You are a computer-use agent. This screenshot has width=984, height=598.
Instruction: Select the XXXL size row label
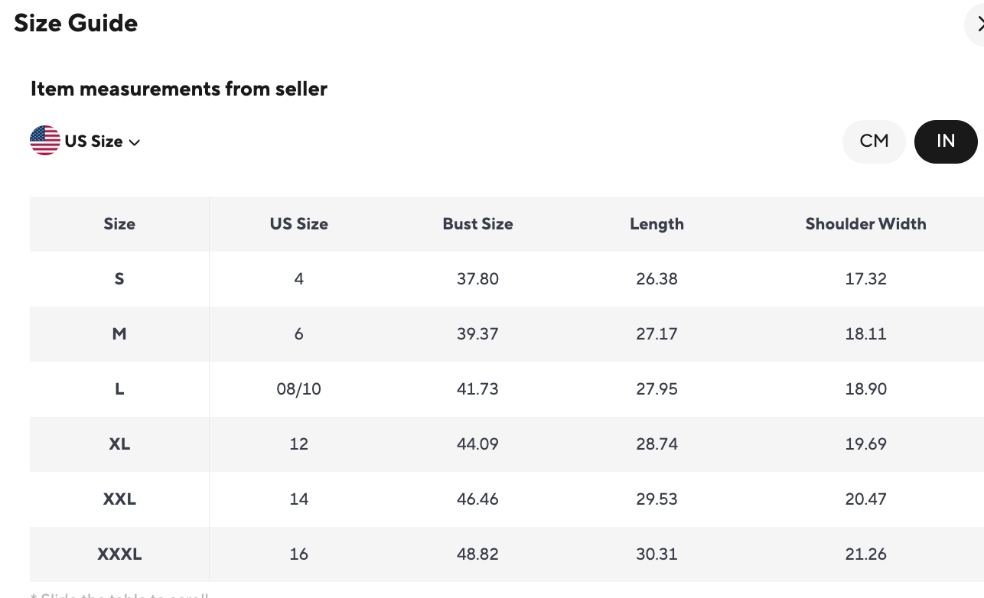click(119, 554)
